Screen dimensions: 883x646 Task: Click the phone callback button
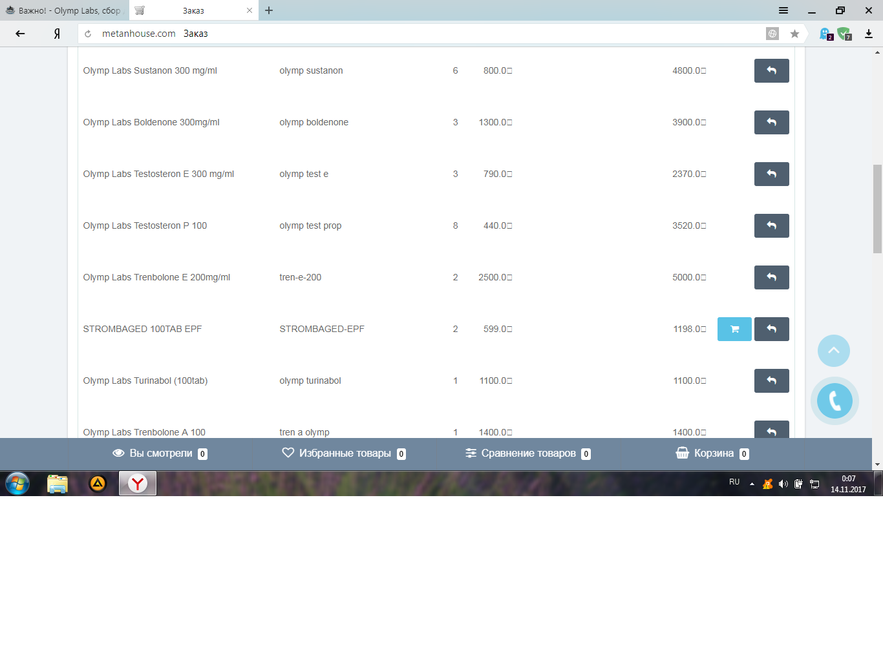tap(835, 401)
